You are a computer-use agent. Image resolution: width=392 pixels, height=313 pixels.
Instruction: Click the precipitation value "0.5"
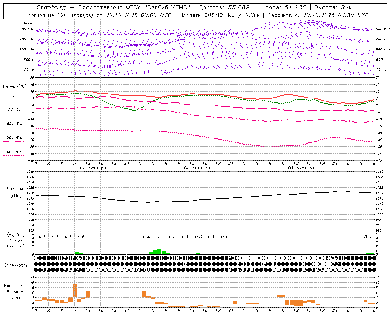[81, 237]
